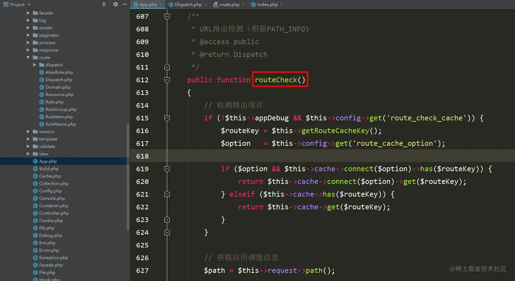515x281 pixels.
Task: Expand the validate folder
Action: 28,147
